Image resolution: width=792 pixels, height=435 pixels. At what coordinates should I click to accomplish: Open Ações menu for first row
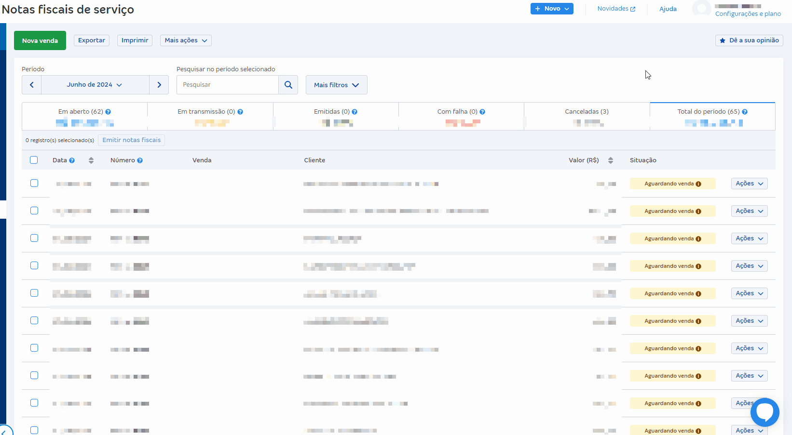coord(749,184)
